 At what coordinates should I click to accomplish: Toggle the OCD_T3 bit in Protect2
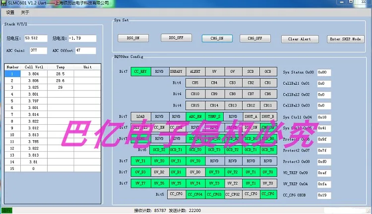214,150
